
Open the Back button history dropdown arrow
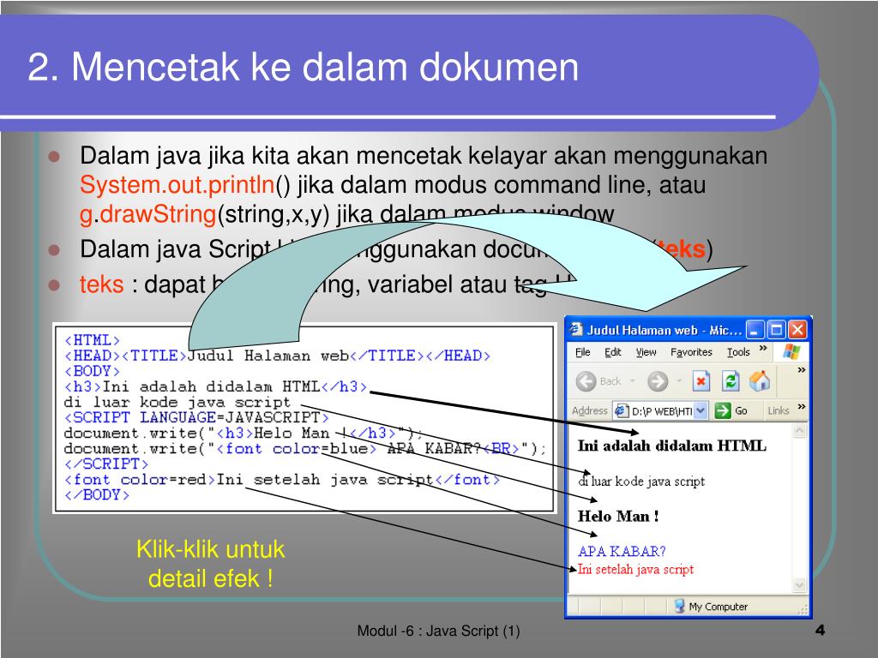click(632, 381)
